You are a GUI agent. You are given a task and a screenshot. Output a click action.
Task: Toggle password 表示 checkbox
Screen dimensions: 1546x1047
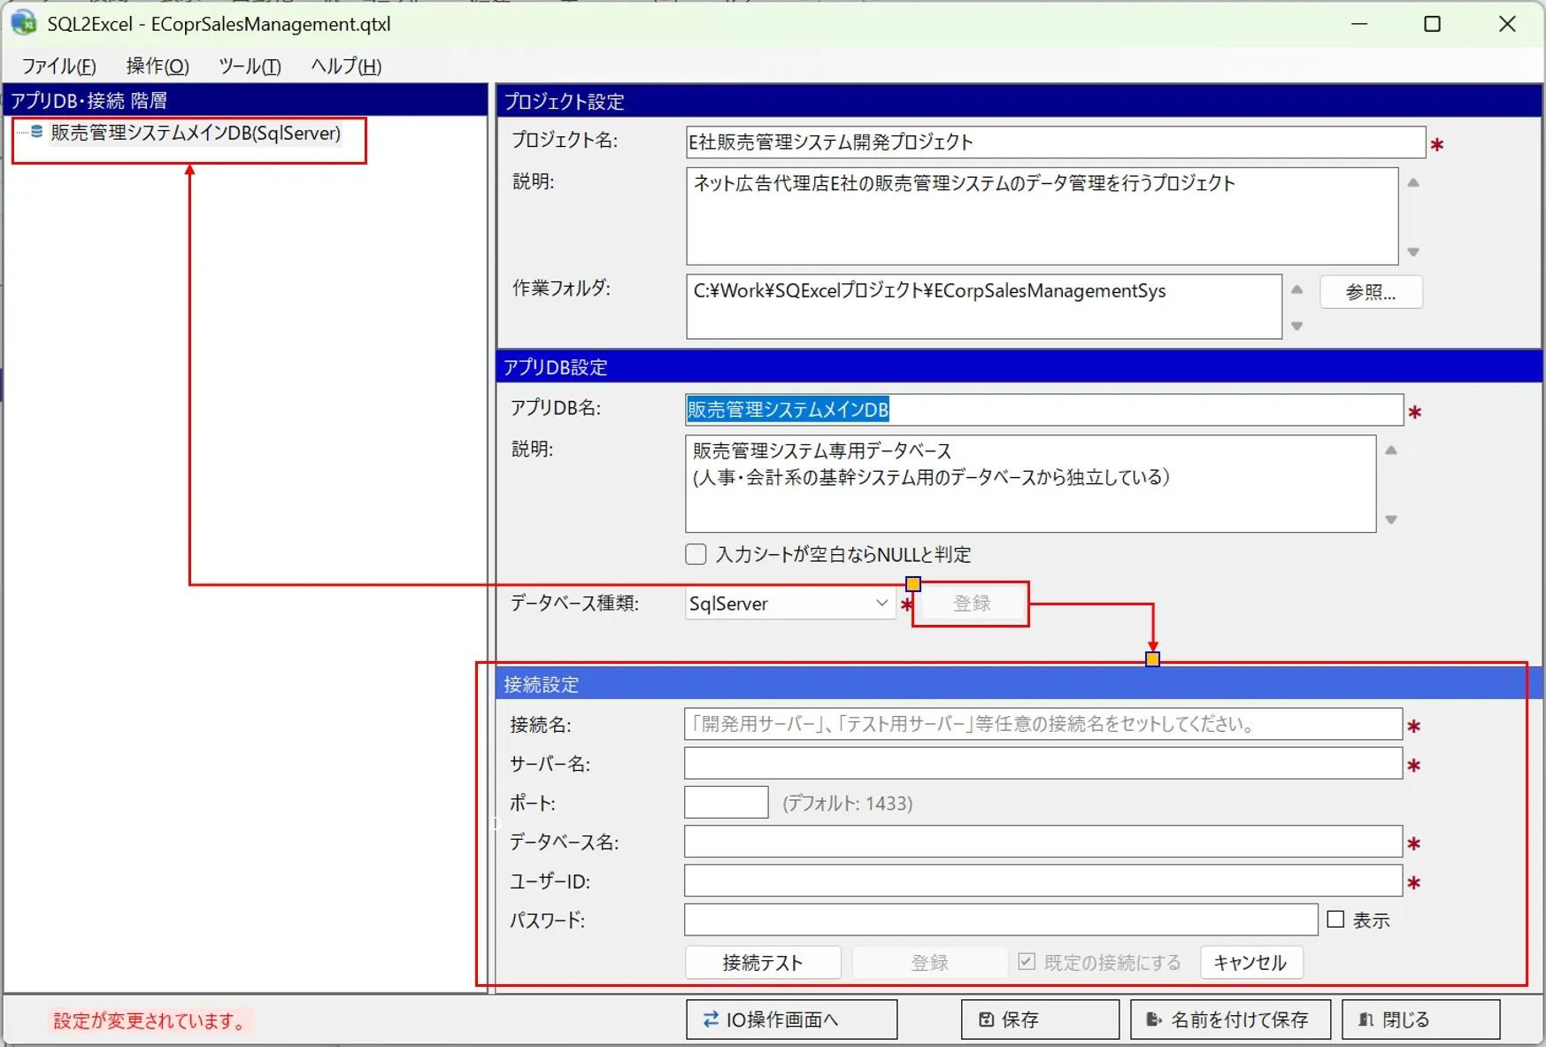pyautogui.click(x=1335, y=920)
